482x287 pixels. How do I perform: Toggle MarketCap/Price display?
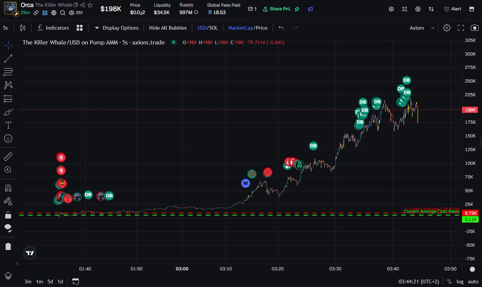[248, 28]
